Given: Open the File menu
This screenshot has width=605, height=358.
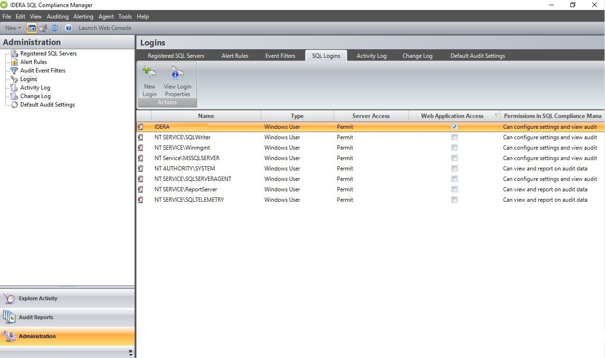Looking at the screenshot, I should point(7,17).
